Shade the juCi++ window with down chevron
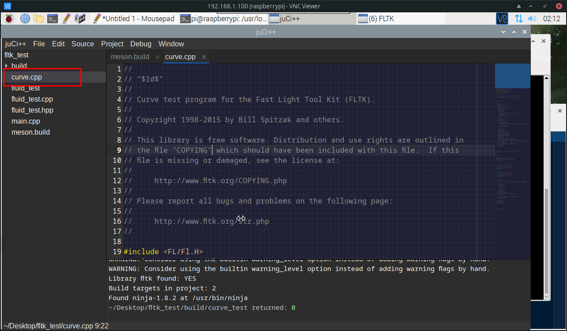 pos(504,32)
